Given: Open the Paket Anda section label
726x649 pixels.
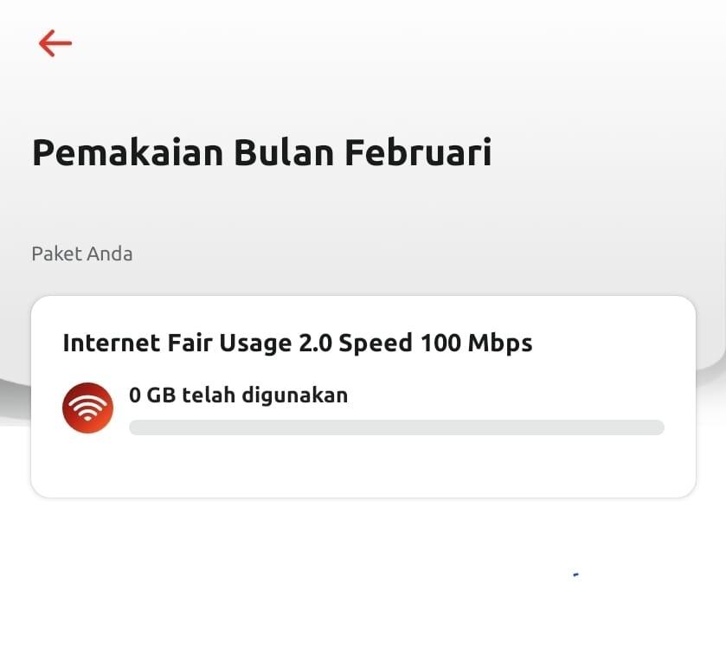Looking at the screenshot, I should click(82, 254).
